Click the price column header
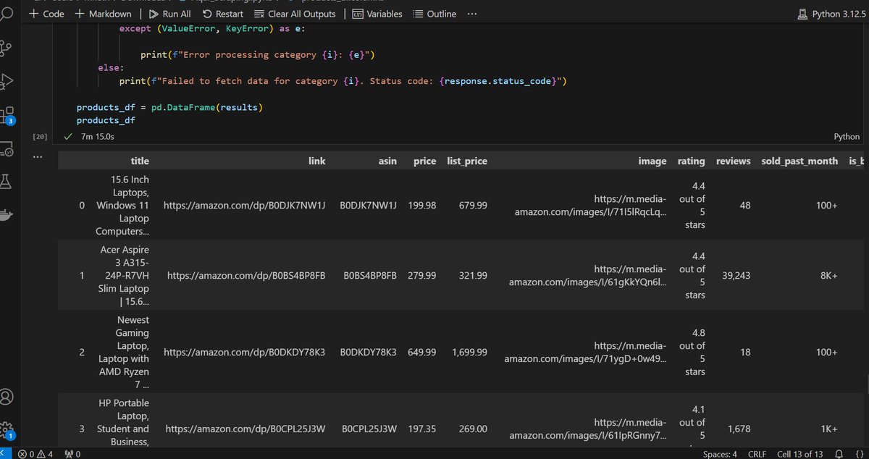The image size is (869, 459). click(424, 161)
